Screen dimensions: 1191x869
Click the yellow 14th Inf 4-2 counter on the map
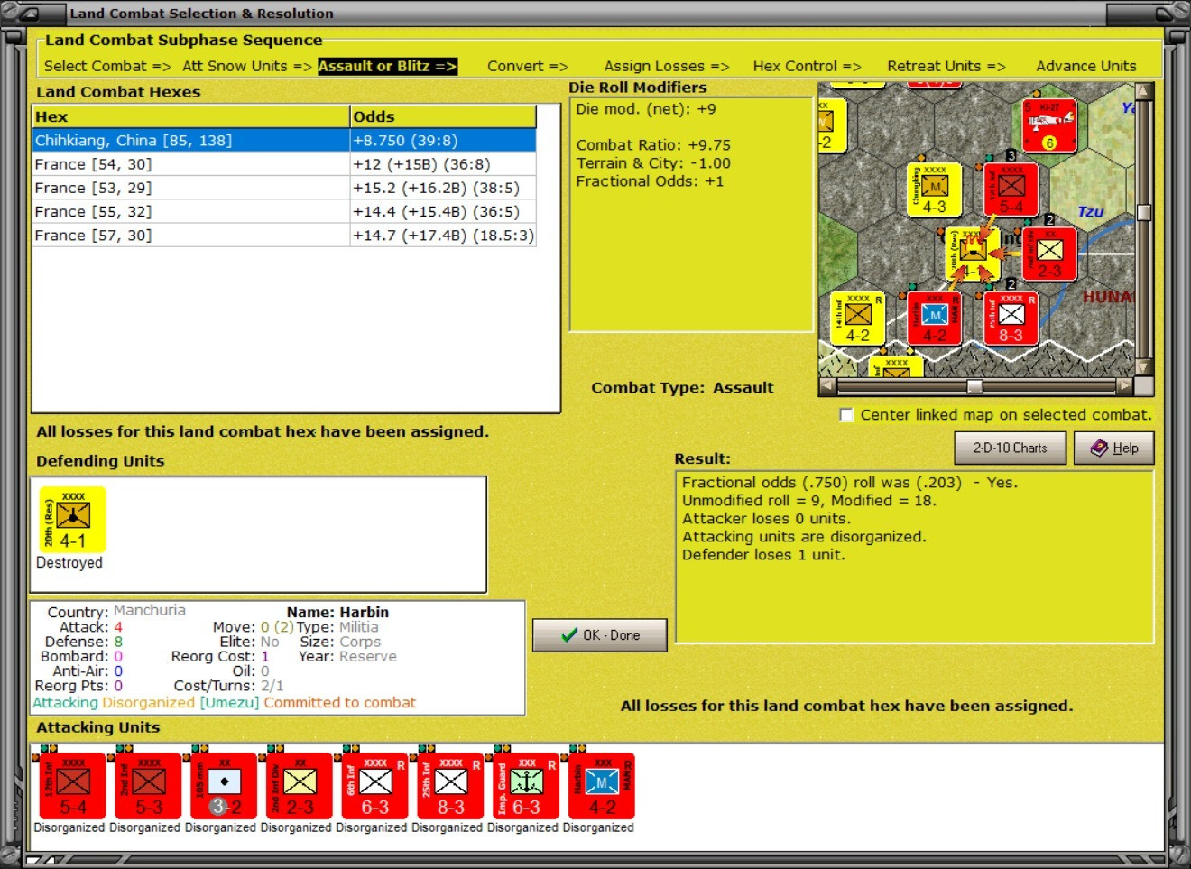857,319
